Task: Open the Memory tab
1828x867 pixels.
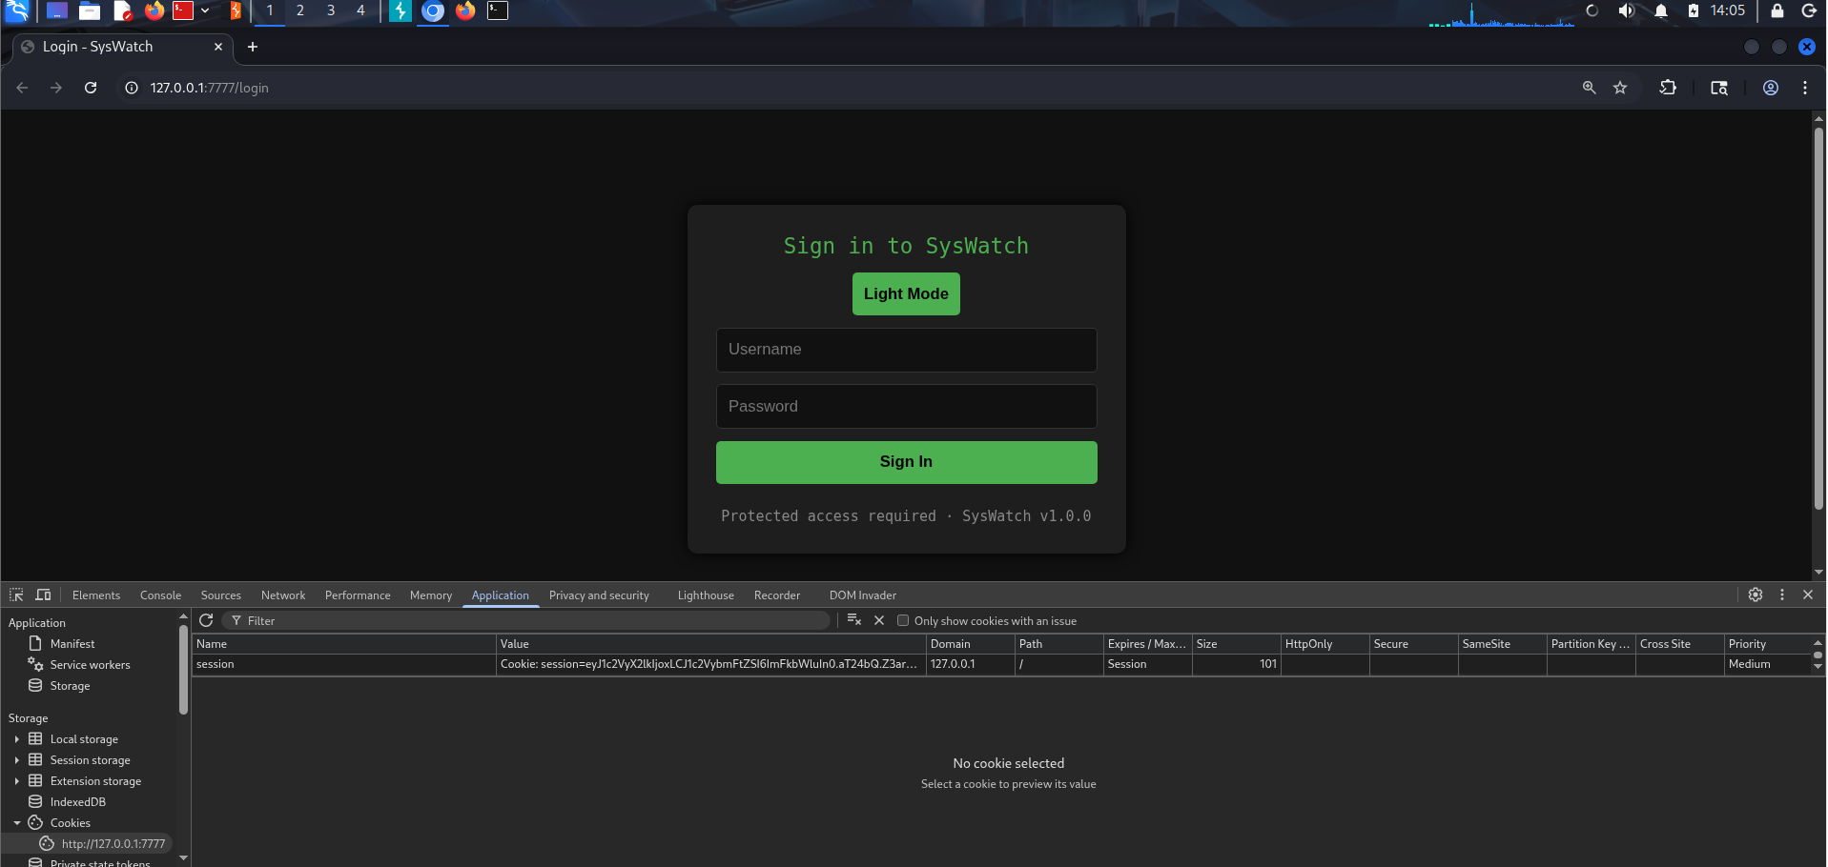Action: tap(431, 595)
